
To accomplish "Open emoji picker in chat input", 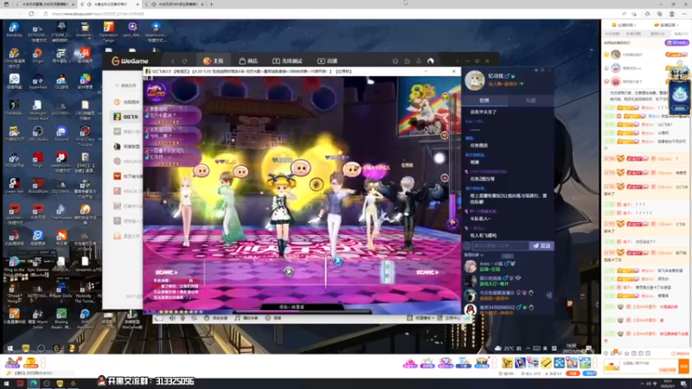I will pos(467,246).
